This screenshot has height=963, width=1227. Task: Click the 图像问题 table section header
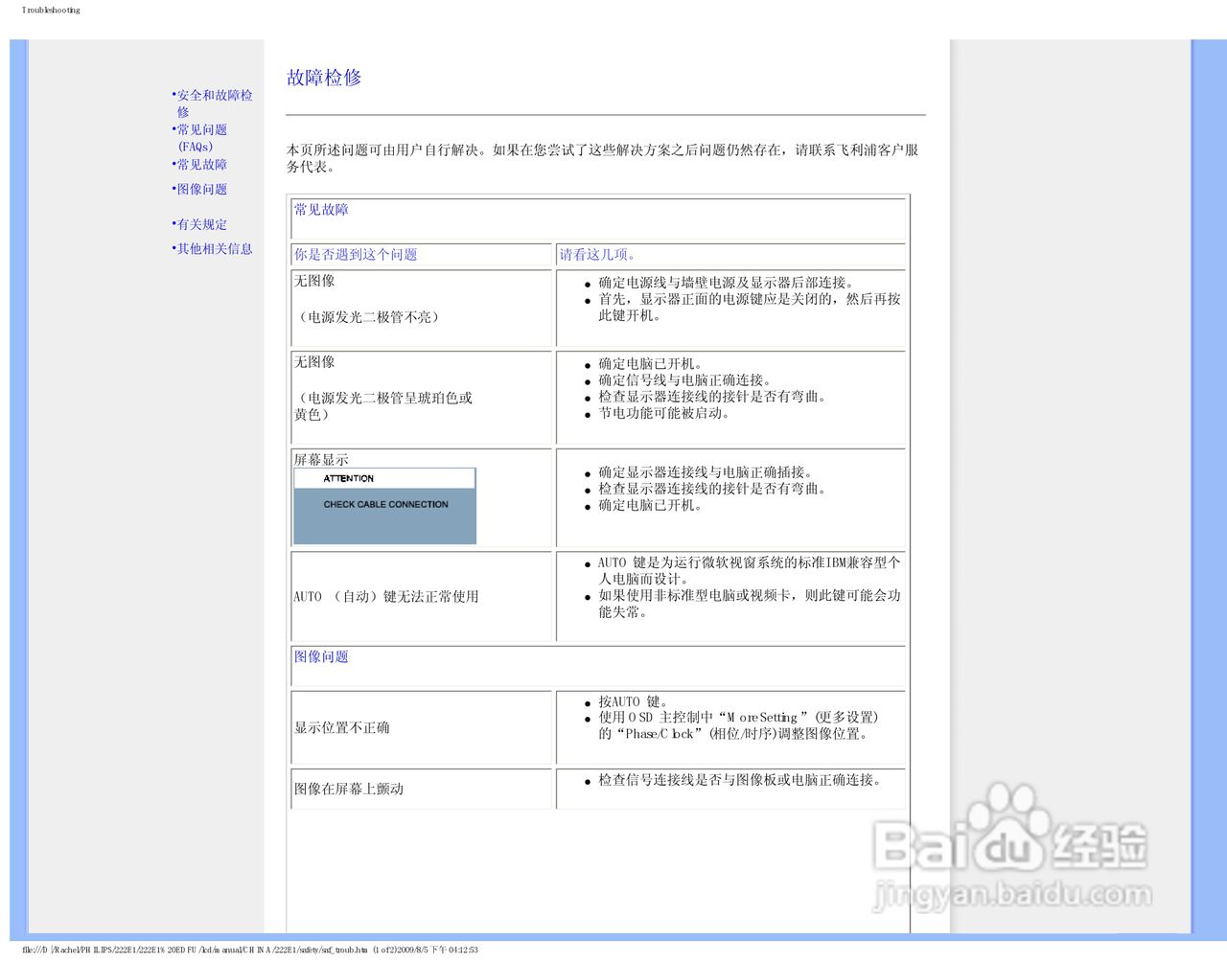tap(321, 655)
